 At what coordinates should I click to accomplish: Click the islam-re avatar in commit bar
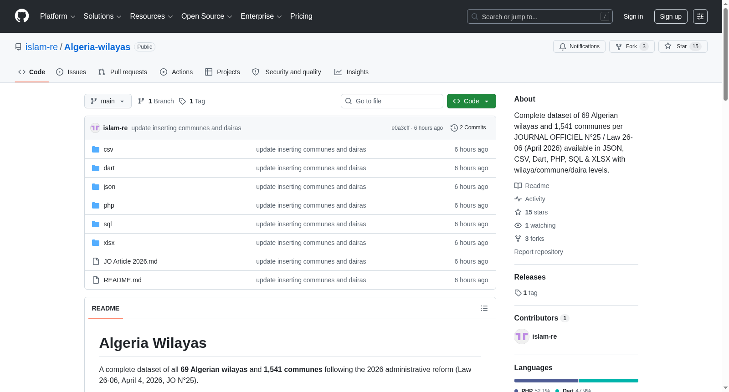click(x=95, y=128)
